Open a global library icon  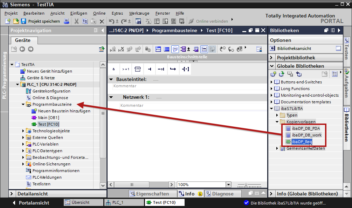click(x=281, y=74)
